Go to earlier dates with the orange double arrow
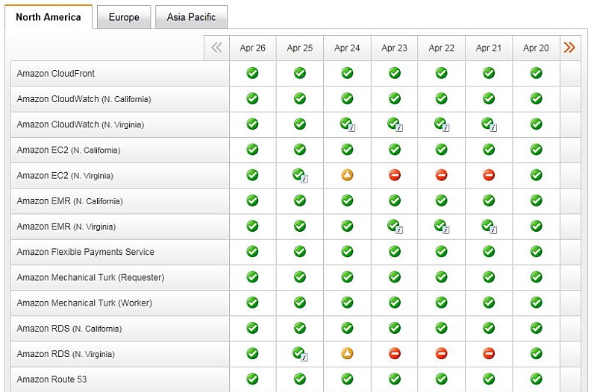 click(569, 48)
